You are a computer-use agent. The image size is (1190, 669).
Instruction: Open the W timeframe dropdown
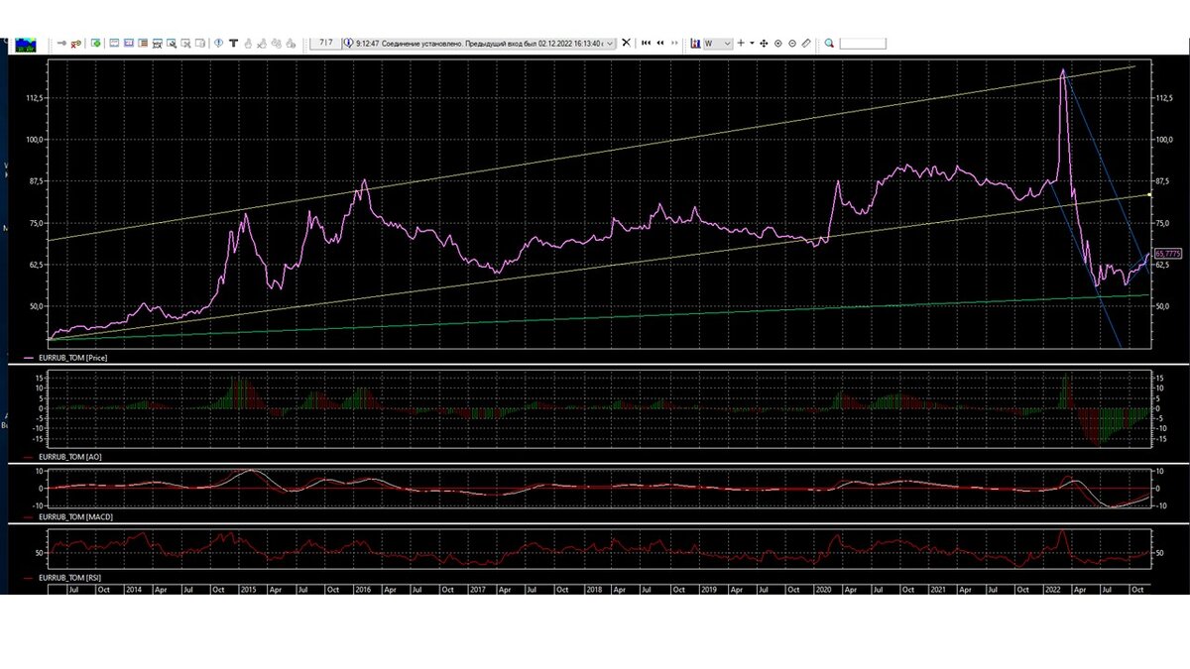tap(718, 43)
